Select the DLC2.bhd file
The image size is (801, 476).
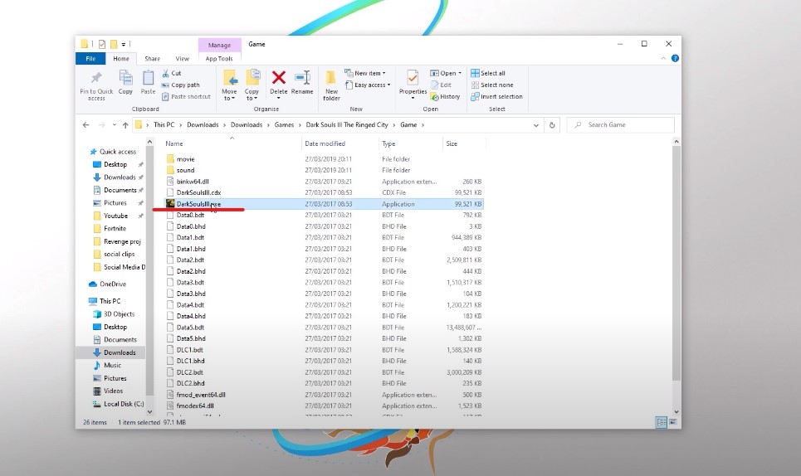click(x=191, y=383)
